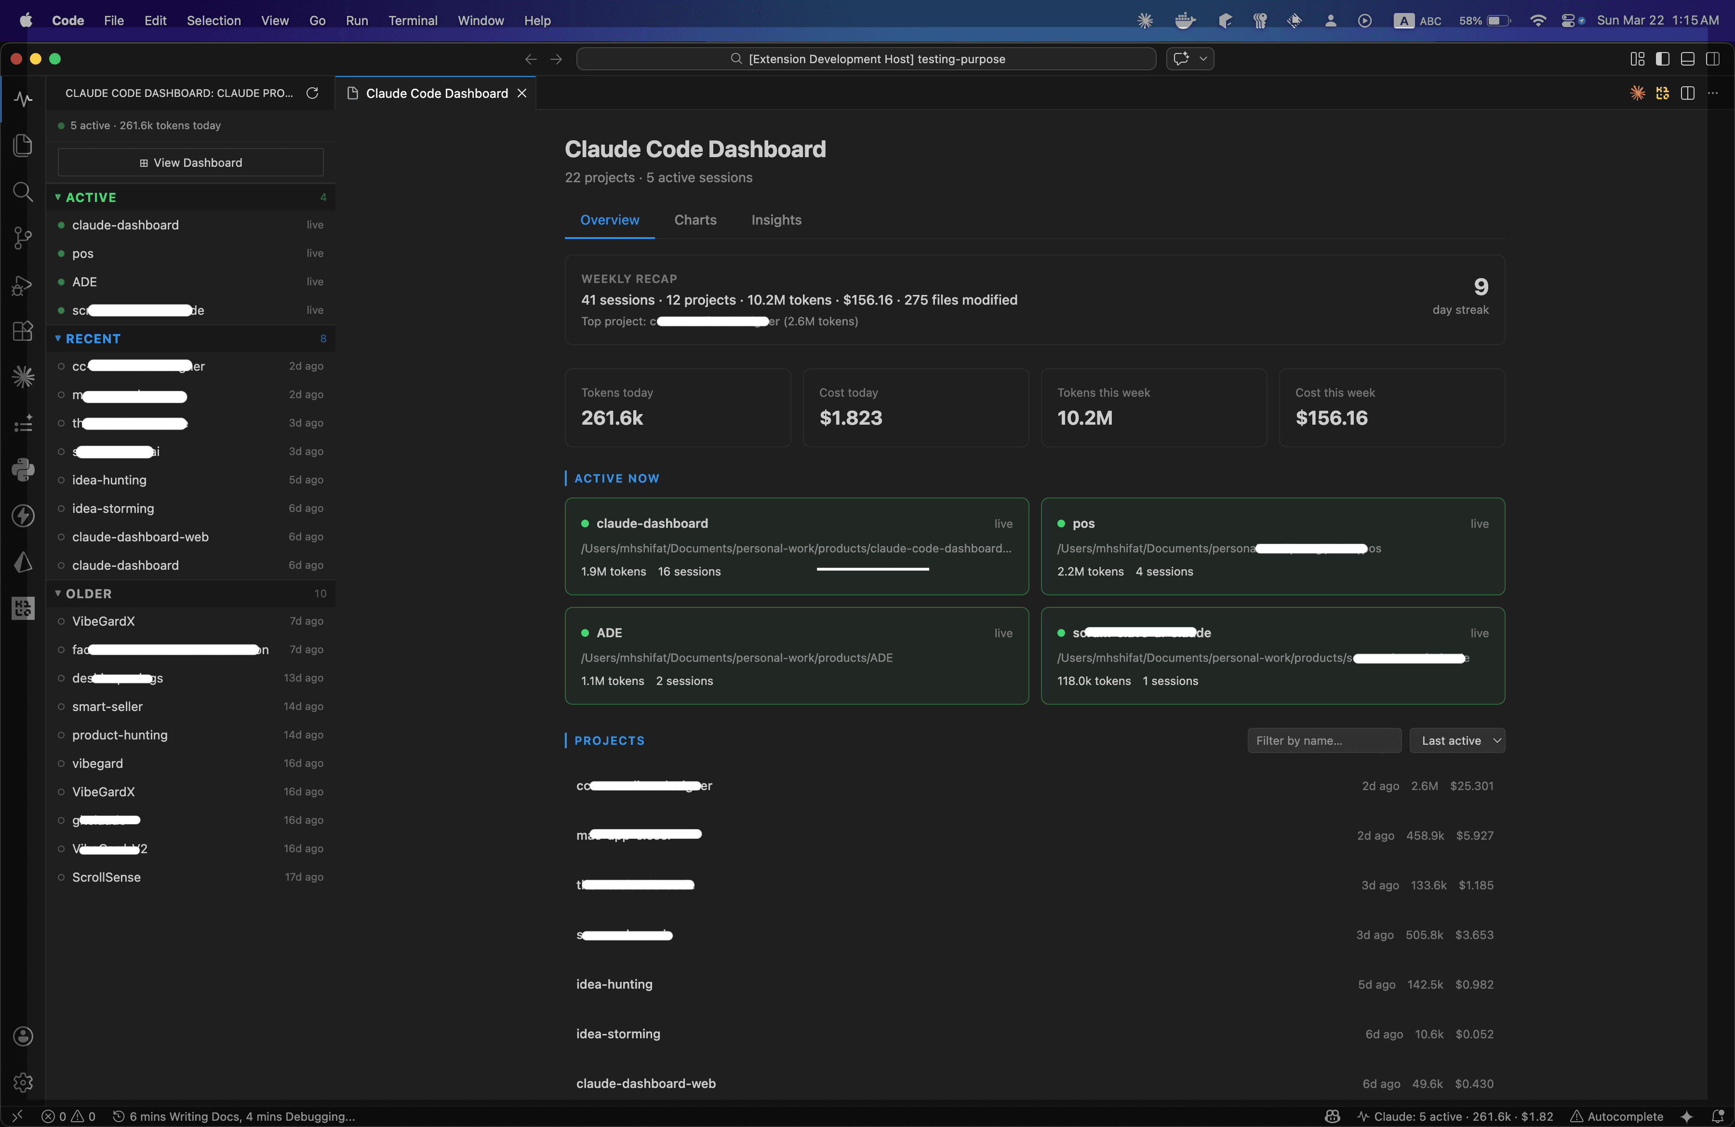Toggle Secondary Side Bar visibility

[x=1712, y=59]
